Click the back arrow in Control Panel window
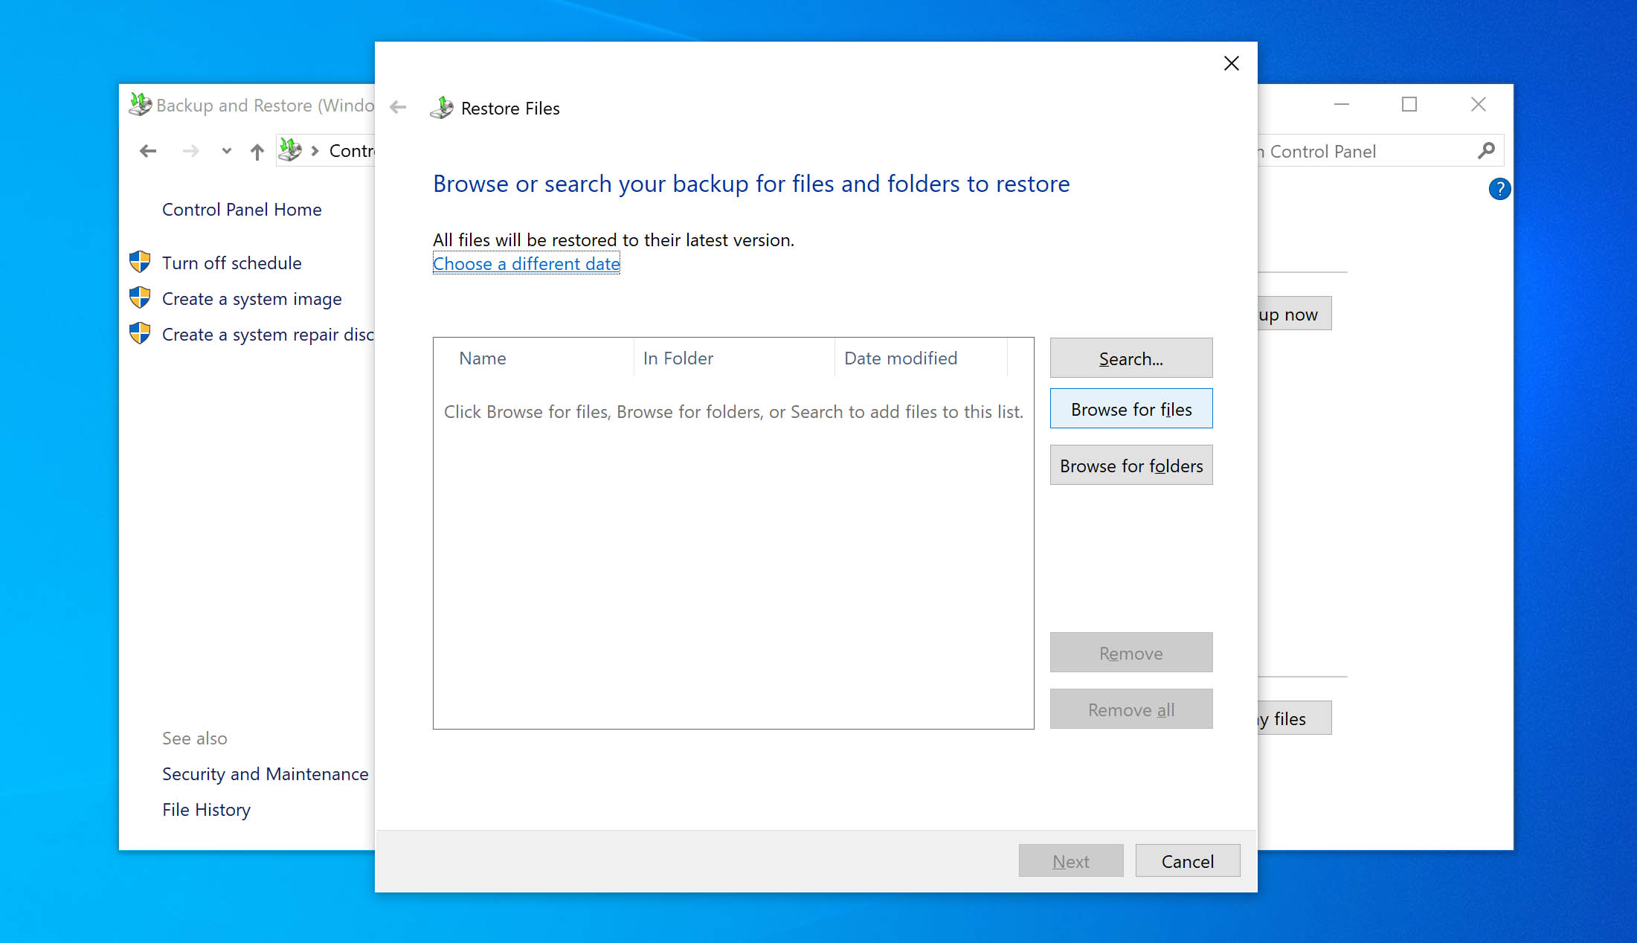This screenshot has width=1637, height=943. (x=148, y=151)
